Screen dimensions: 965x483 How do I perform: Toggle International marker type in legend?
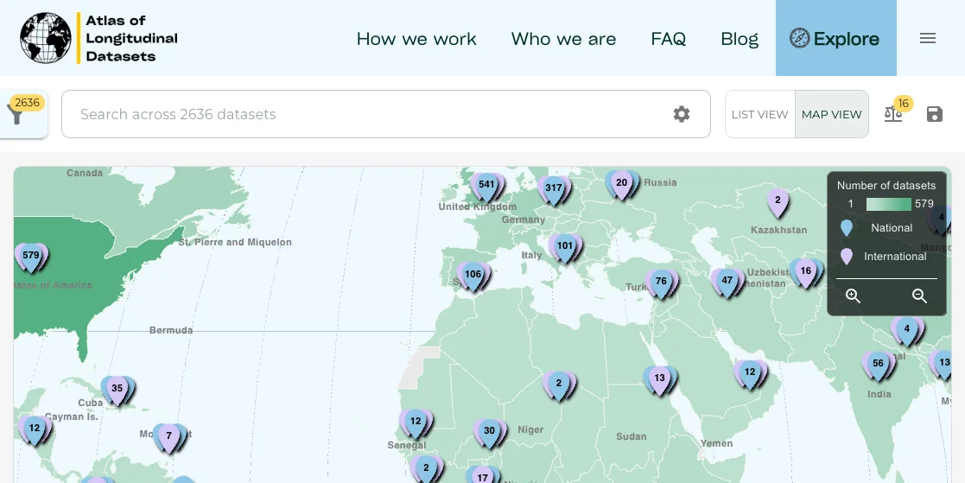coord(847,257)
